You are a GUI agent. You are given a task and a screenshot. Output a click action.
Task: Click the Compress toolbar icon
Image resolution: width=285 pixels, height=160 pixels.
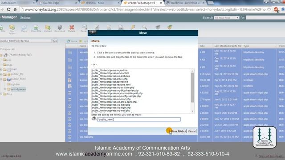click(170, 27)
